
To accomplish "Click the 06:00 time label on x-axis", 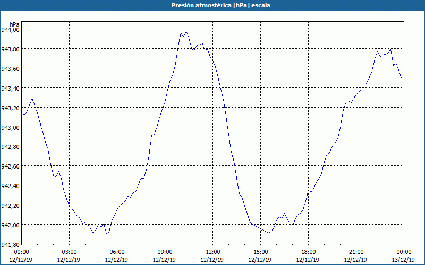I will point(117,252).
